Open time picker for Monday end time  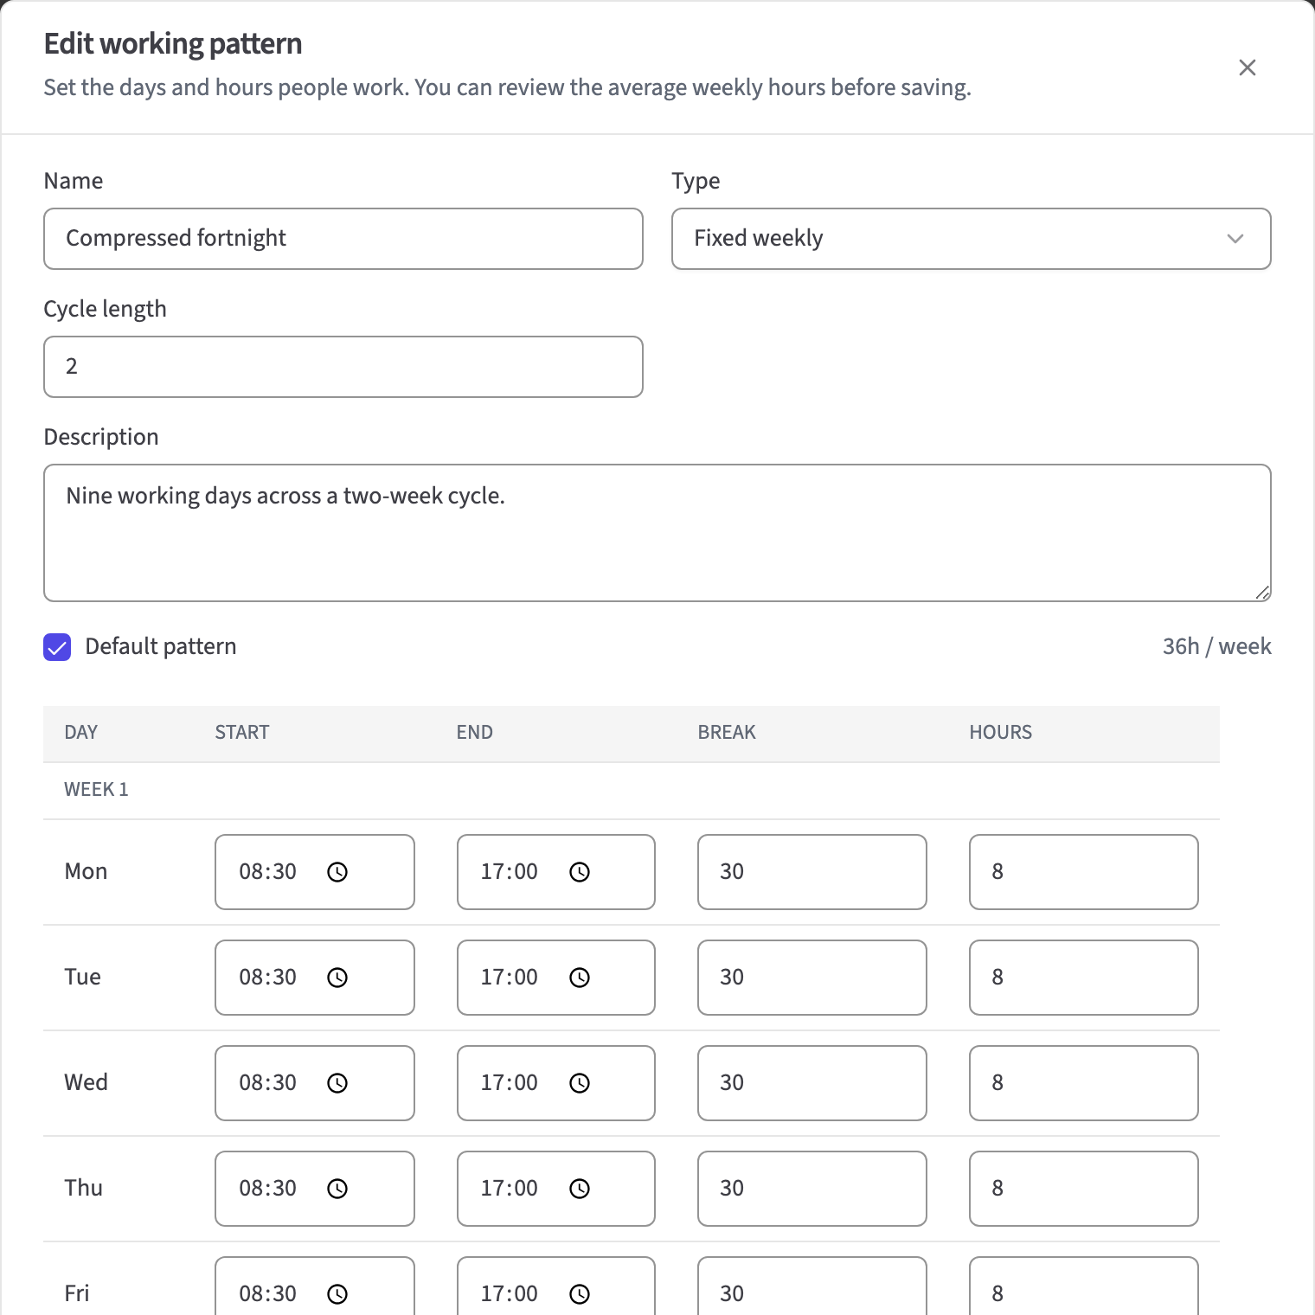(580, 872)
